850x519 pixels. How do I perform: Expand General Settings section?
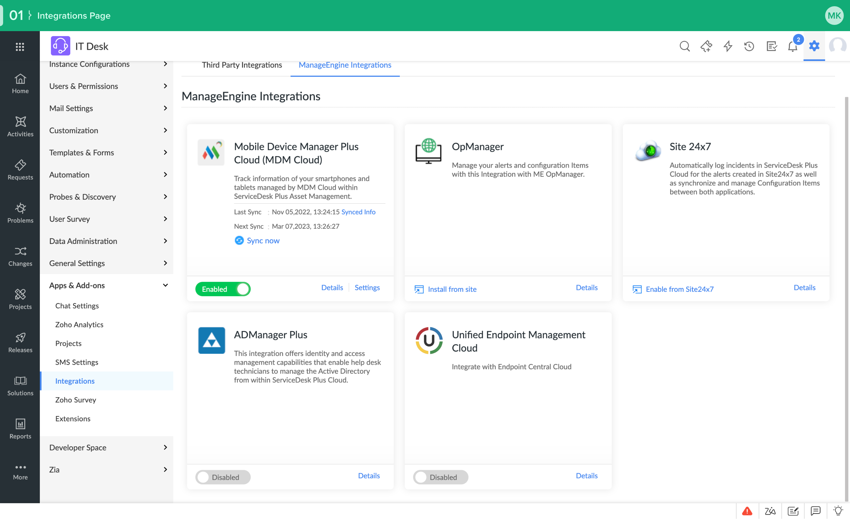point(107,263)
